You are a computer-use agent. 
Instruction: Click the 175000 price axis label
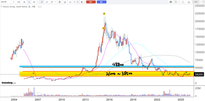pos(199,29)
